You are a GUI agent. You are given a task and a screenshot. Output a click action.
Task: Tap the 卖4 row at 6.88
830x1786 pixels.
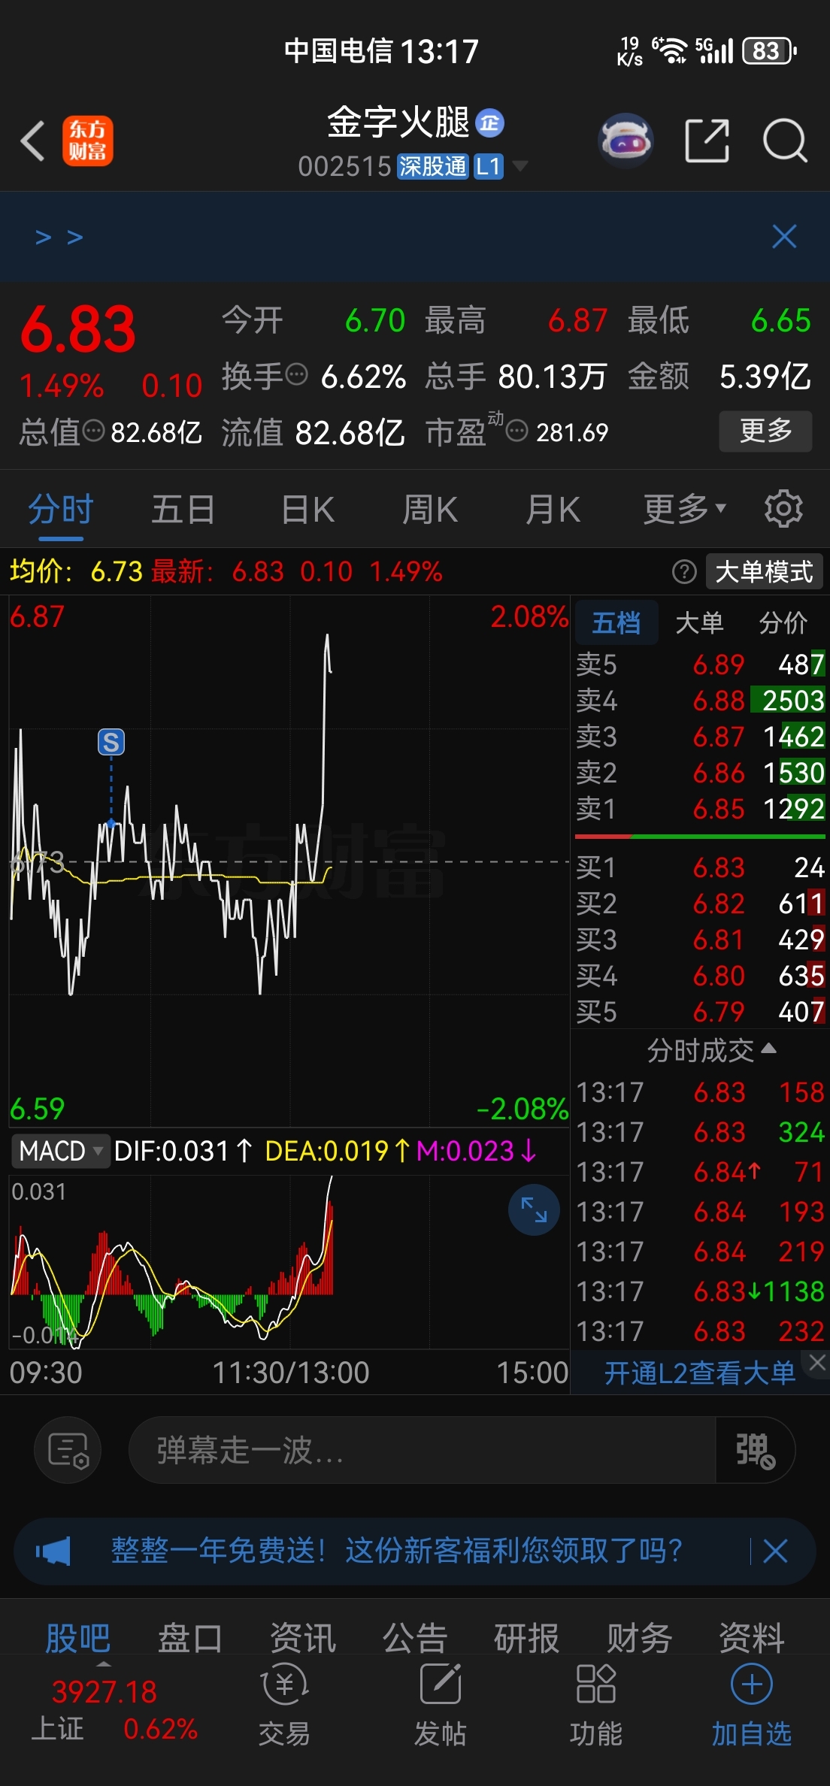click(x=700, y=701)
